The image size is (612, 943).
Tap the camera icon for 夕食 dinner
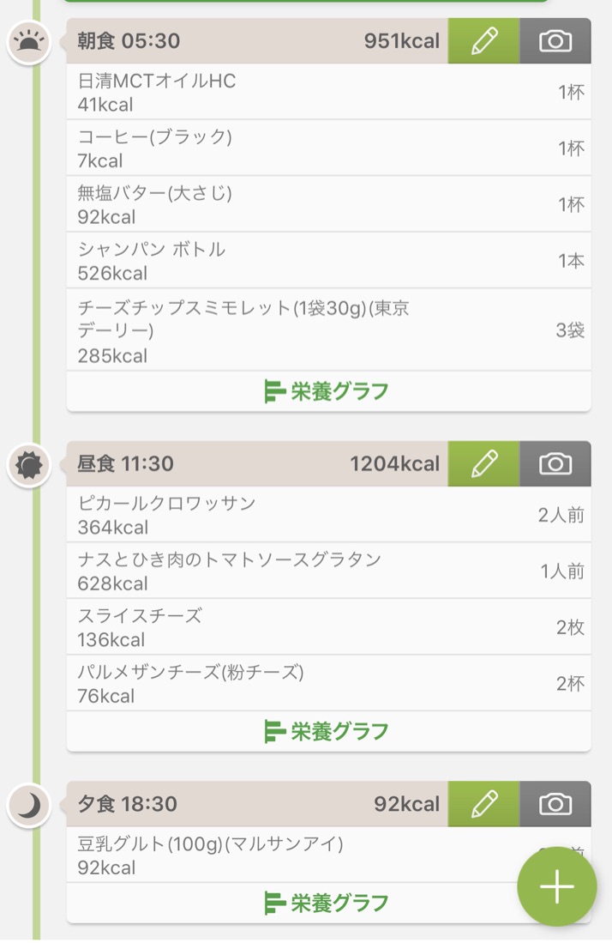click(555, 804)
